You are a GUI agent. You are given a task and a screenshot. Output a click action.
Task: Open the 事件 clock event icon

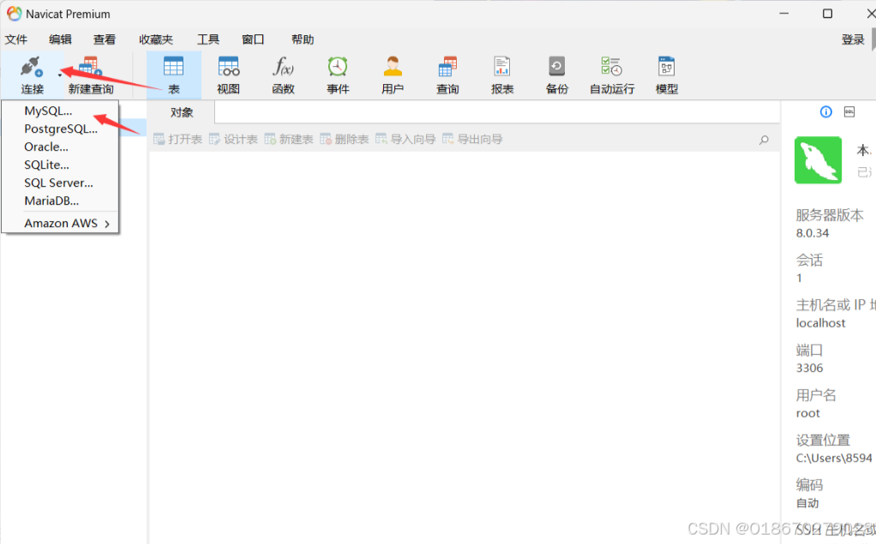coord(338,67)
